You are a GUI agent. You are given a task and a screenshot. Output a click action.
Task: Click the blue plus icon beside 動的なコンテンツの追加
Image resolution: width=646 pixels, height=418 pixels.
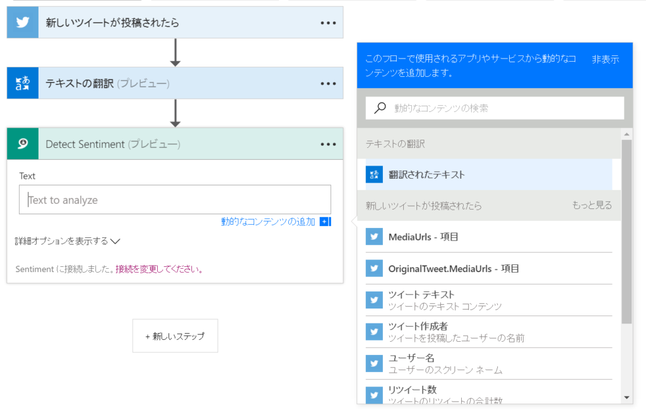pos(325,222)
